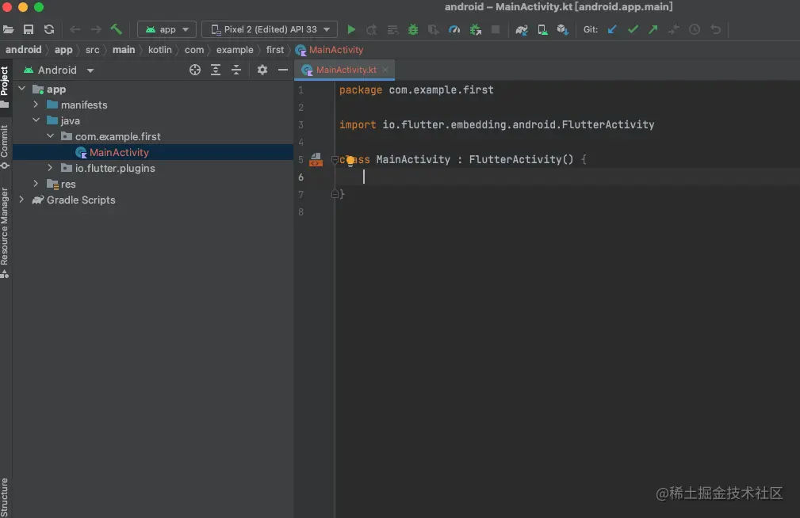Click the com breadcrumb
Image resolution: width=800 pixels, height=518 pixels.
(194, 49)
